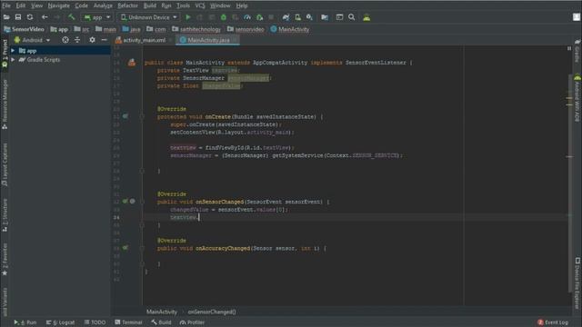Click the Synchronize refresh icon
Screen dimensions: 582x327
(x=30, y=17)
